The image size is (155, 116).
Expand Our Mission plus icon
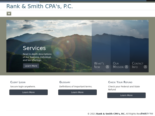126,67
